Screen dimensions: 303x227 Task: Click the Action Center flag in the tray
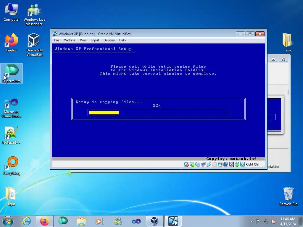coord(259,221)
